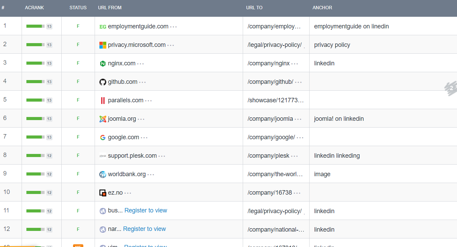
Task: Expand ellipsis after parallels.com
Action: pyautogui.click(x=148, y=101)
